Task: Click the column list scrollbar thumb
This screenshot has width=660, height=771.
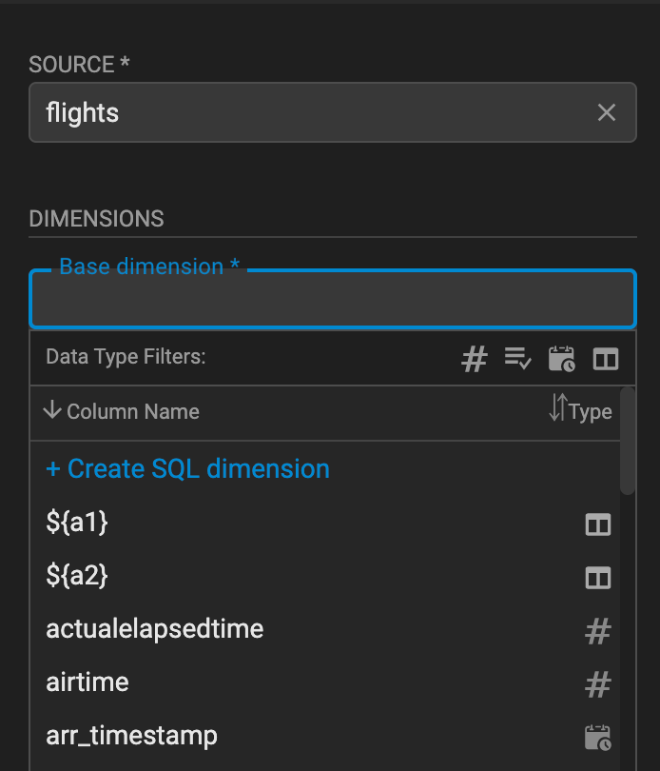Action: click(x=628, y=441)
